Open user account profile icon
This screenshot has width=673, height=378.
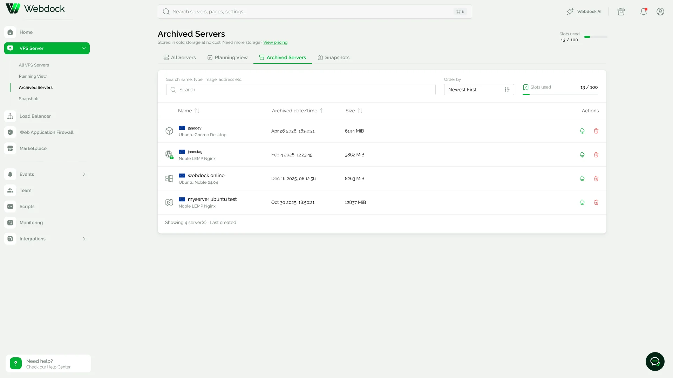[660, 12]
